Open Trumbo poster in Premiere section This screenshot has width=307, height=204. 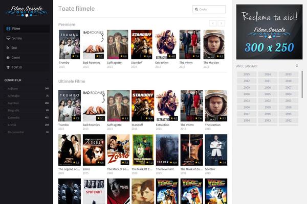coord(69,44)
